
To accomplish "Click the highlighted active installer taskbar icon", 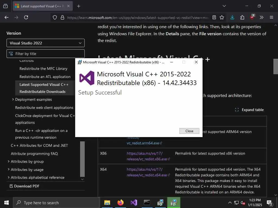I will 174,203.
